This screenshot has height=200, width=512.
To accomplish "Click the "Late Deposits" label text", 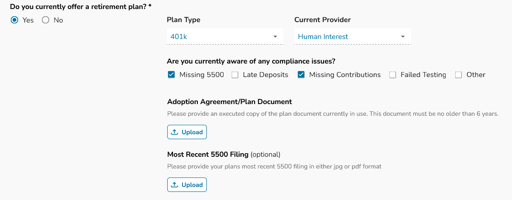I will pos(265,75).
